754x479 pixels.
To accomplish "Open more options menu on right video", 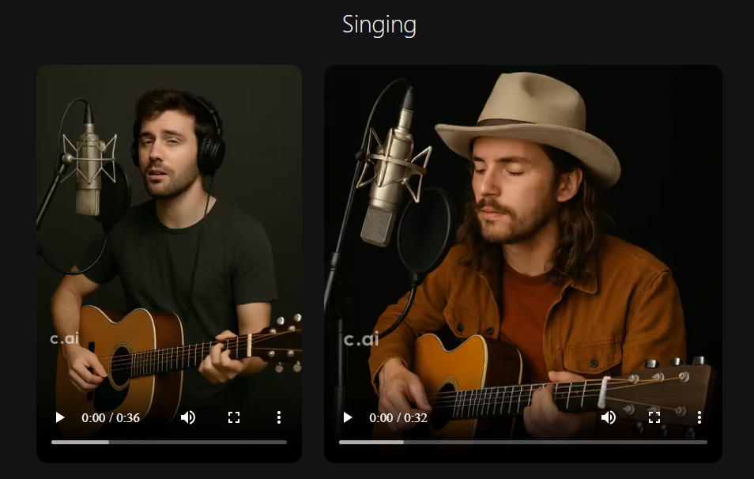I will click(699, 417).
